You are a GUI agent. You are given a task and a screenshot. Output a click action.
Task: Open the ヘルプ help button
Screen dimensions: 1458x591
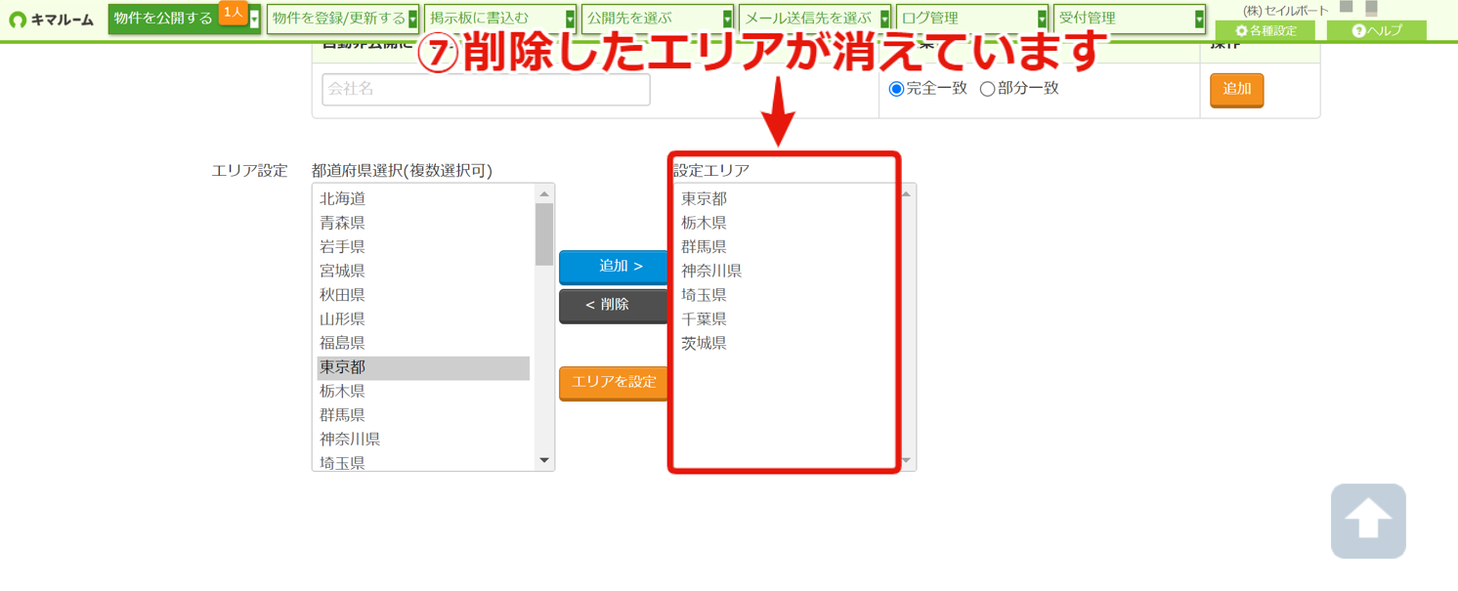tap(1377, 31)
